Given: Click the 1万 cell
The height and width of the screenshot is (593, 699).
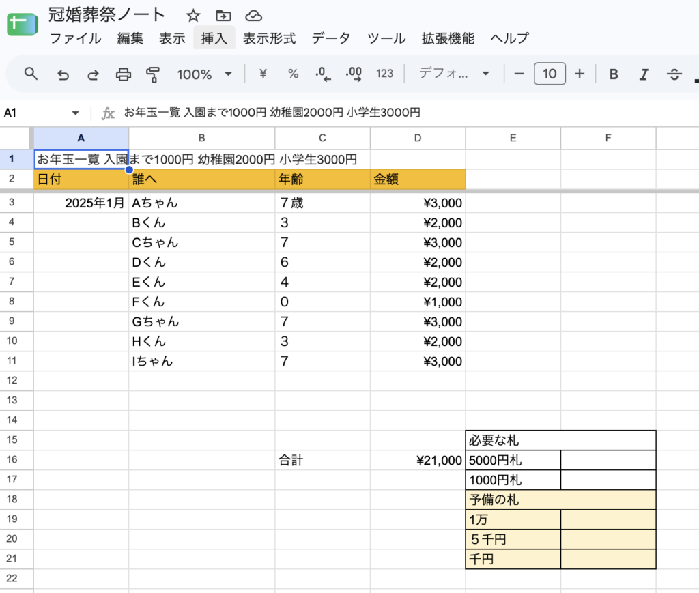Looking at the screenshot, I should click(513, 519).
